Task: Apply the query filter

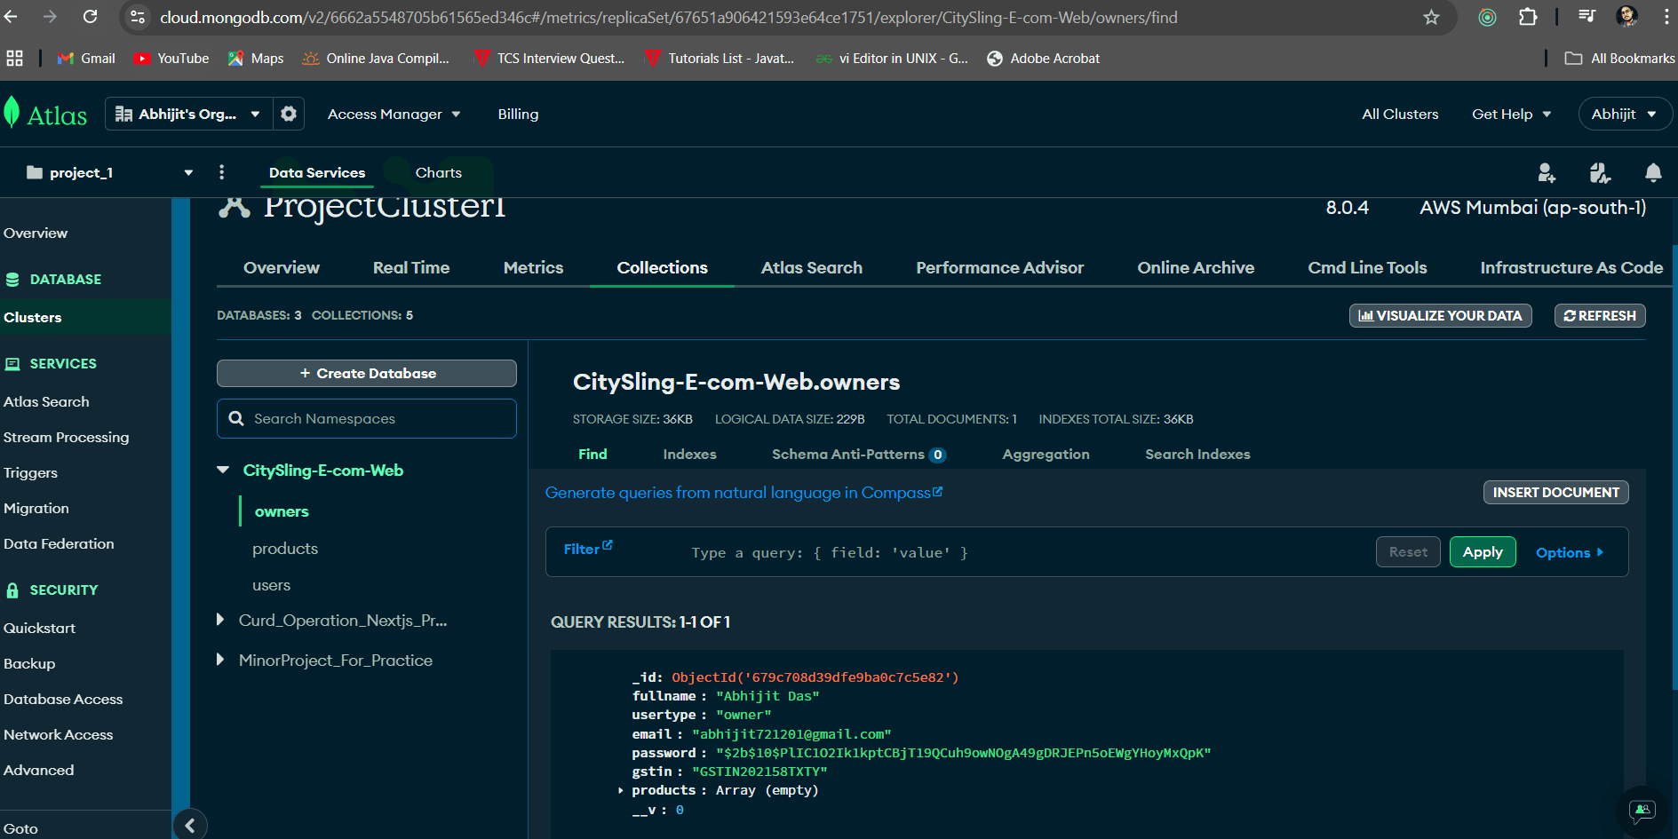Action: click(1483, 551)
